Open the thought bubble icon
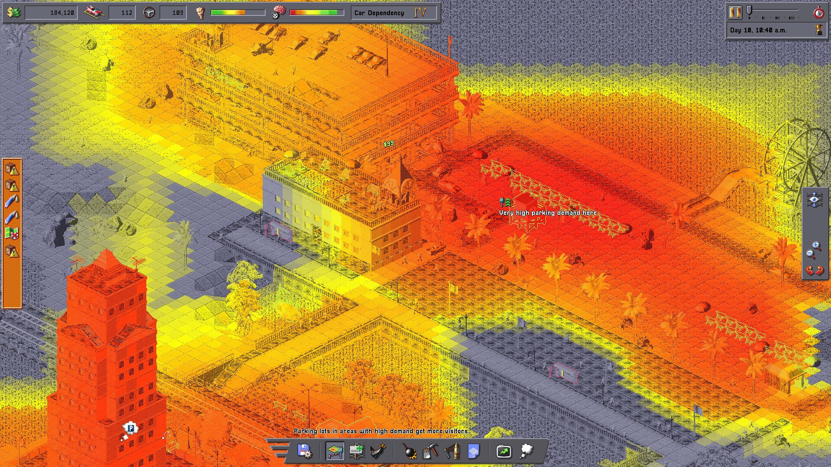The image size is (831, 467). 526,451
